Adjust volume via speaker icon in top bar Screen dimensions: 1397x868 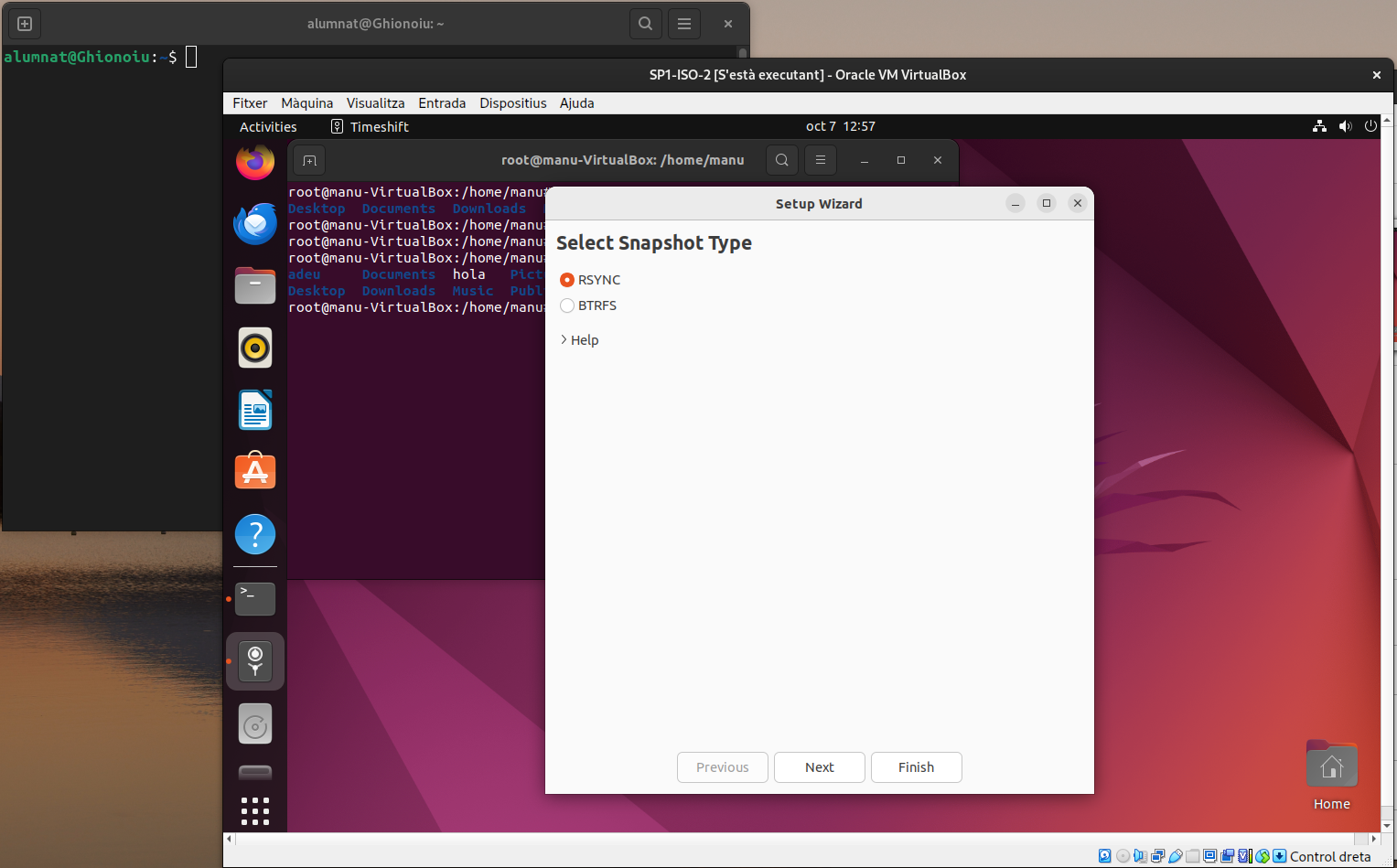[x=1345, y=126]
